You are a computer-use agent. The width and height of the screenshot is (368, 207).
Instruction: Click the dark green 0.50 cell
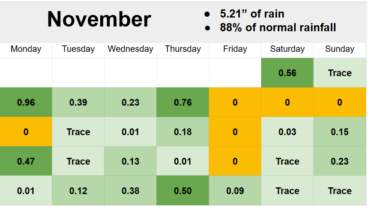183,191
